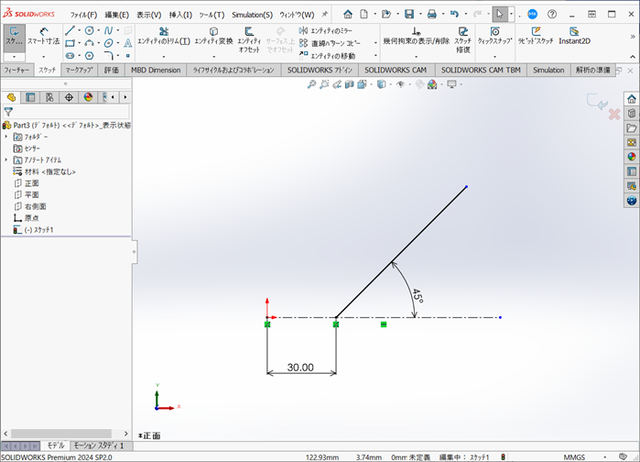
Task: Open dropdown under スマート寸法
Action: coord(44,57)
